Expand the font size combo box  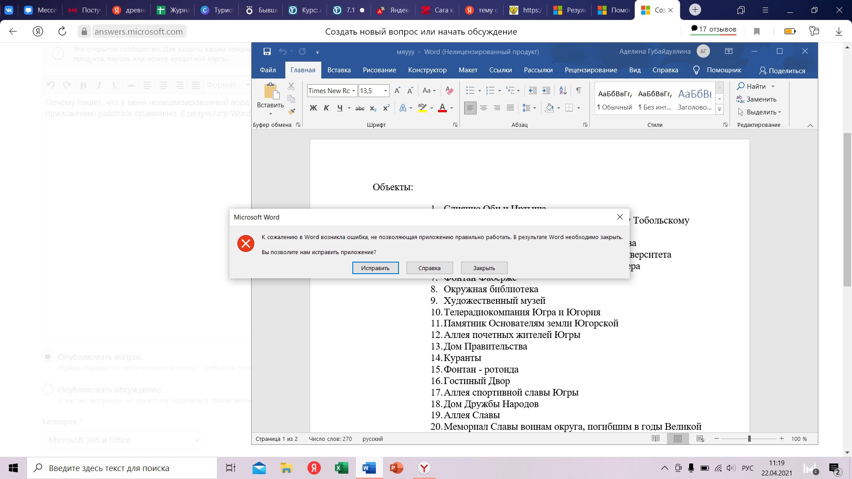click(x=386, y=90)
